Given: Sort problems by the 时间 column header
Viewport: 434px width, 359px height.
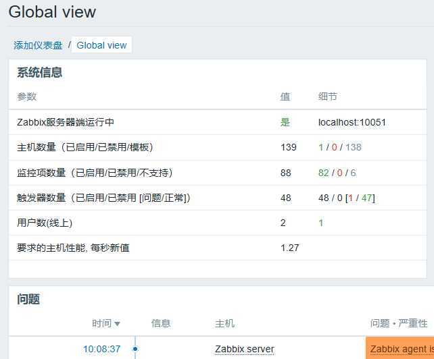Looking at the screenshot, I should tap(105, 323).
